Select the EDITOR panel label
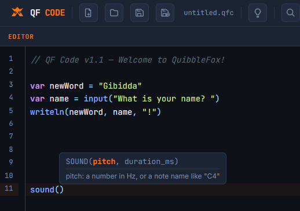300x211 pixels. click(21, 37)
